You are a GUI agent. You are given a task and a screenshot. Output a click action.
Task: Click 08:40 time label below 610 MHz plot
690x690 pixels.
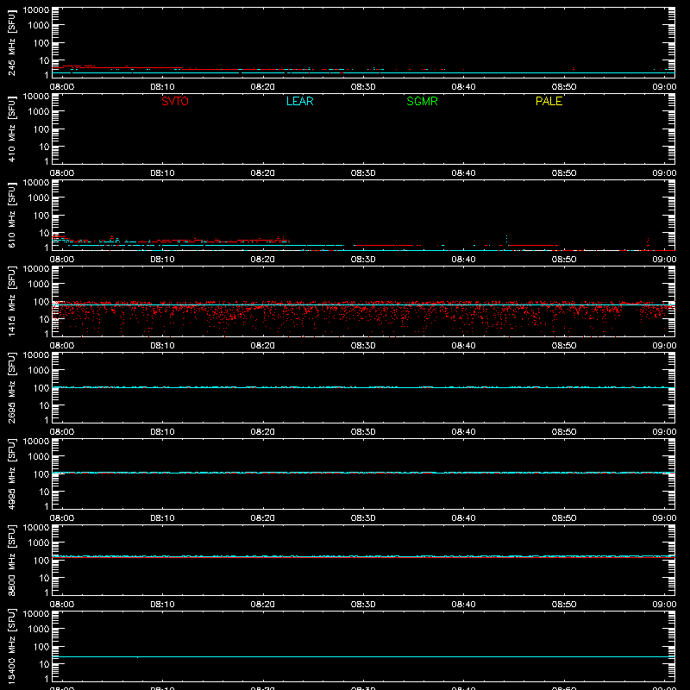[463, 260]
